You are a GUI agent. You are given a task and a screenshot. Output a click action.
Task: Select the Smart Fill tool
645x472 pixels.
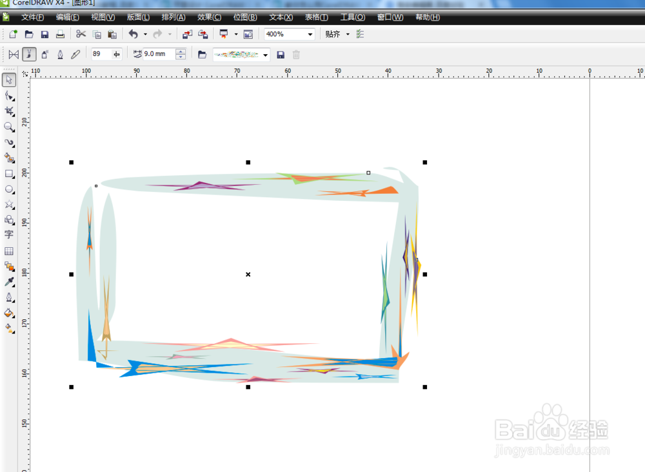click(x=9, y=158)
